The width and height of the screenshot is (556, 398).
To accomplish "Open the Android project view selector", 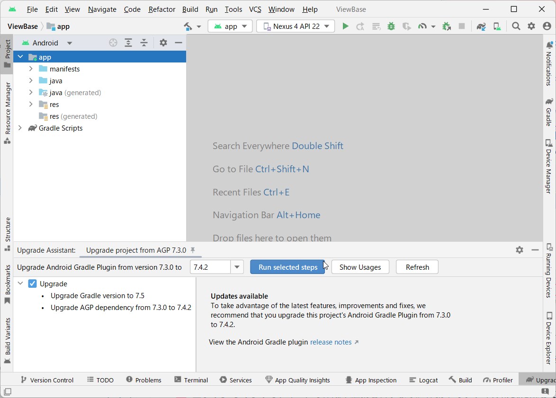I will tap(47, 43).
